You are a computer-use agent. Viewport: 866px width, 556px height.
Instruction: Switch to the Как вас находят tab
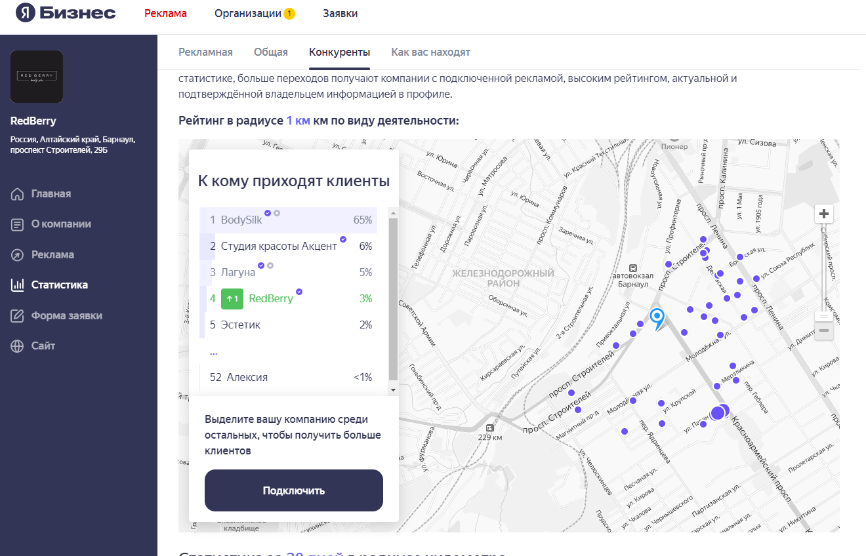[x=430, y=52]
